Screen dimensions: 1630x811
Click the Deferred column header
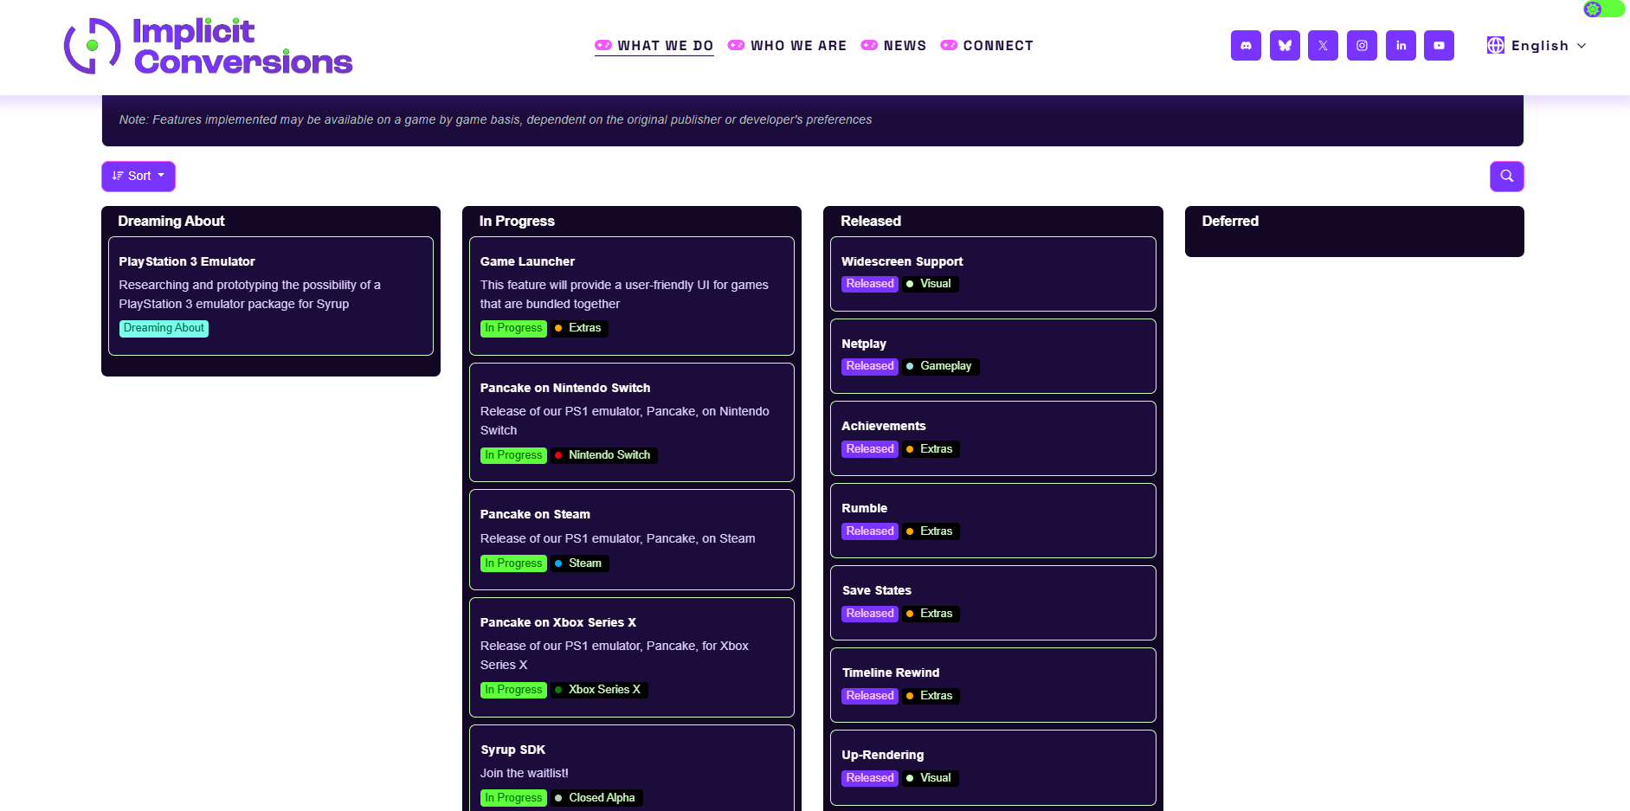[x=1230, y=222]
